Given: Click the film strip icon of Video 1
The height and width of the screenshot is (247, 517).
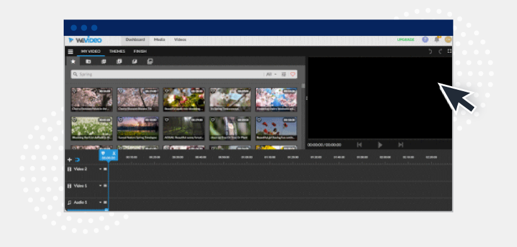Looking at the screenshot, I should 69,186.
